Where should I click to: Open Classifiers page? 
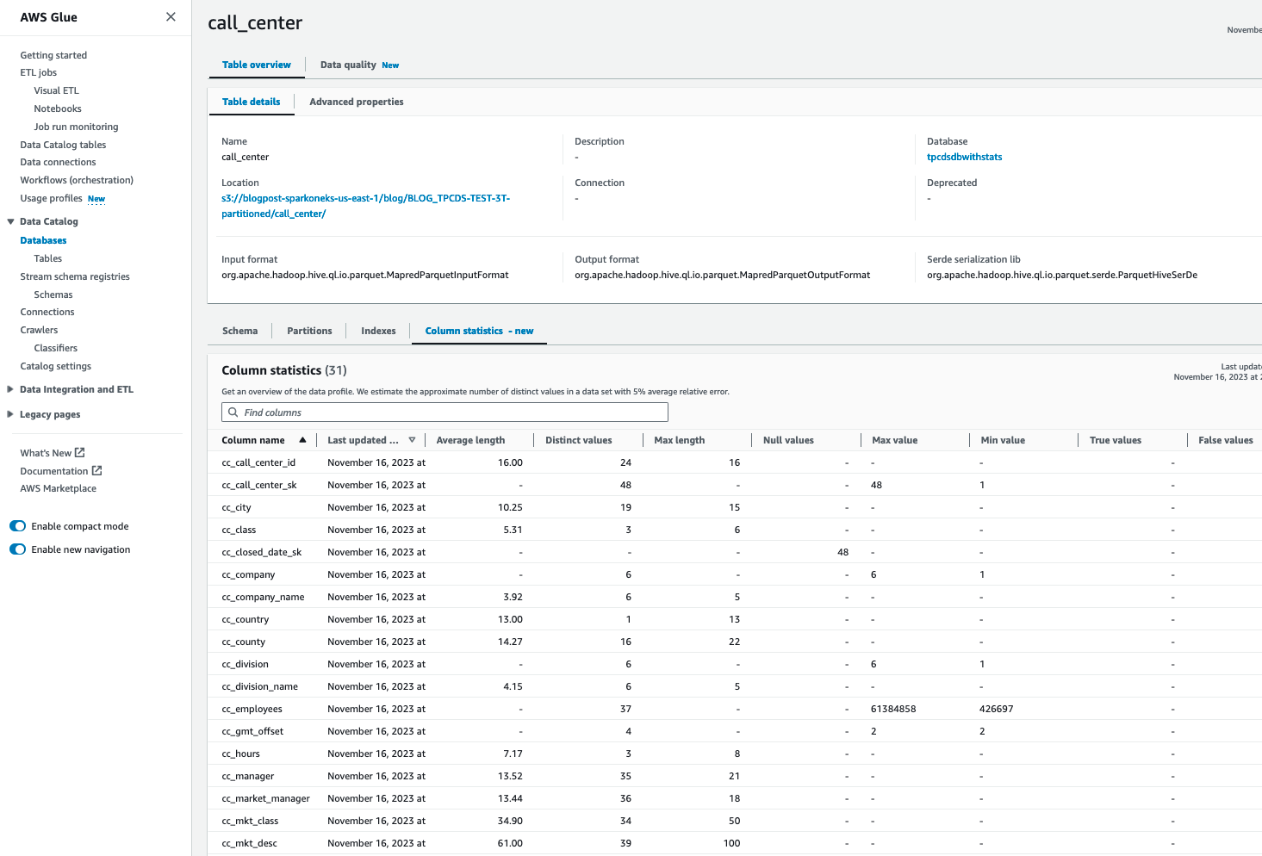click(x=55, y=348)
